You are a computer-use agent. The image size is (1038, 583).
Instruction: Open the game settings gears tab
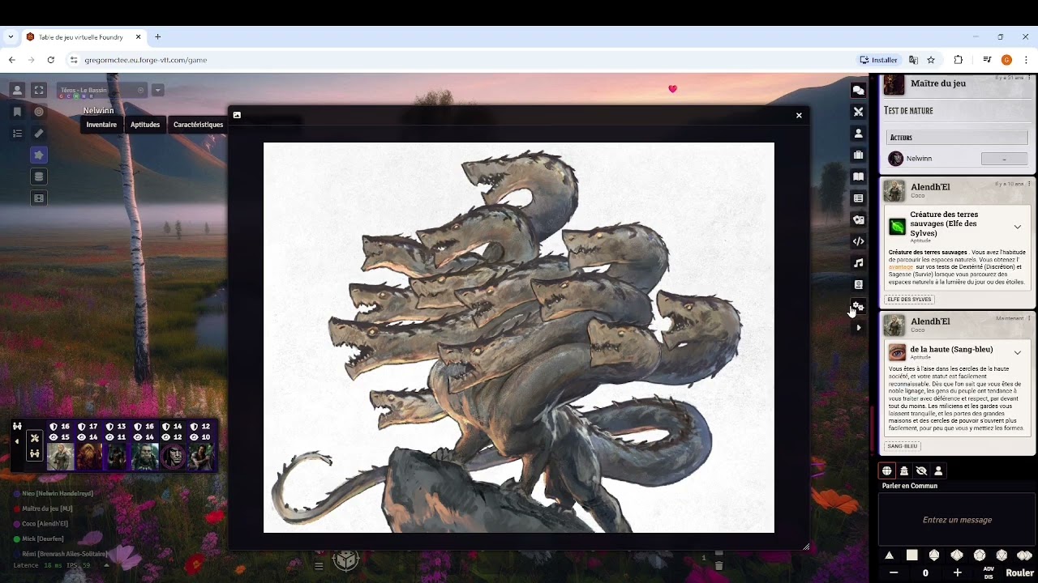coord(858,306)
